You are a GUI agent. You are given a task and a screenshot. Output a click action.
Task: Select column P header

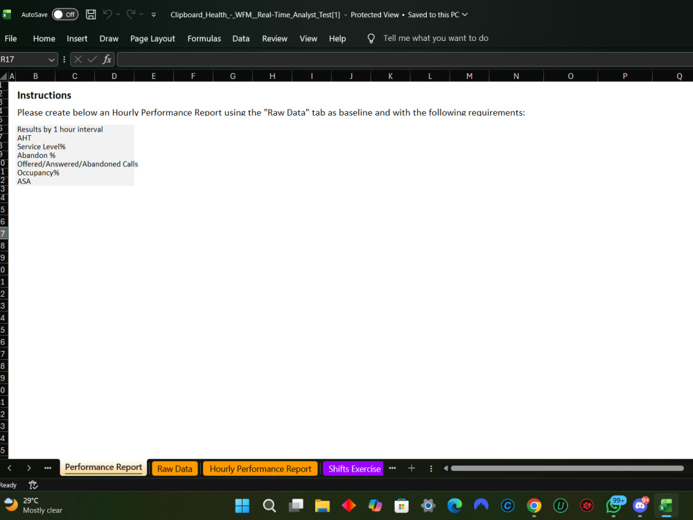point(625,76)
